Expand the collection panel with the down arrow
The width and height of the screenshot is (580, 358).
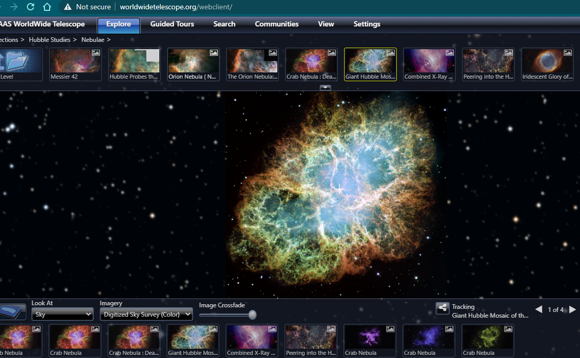coord(325,87)
